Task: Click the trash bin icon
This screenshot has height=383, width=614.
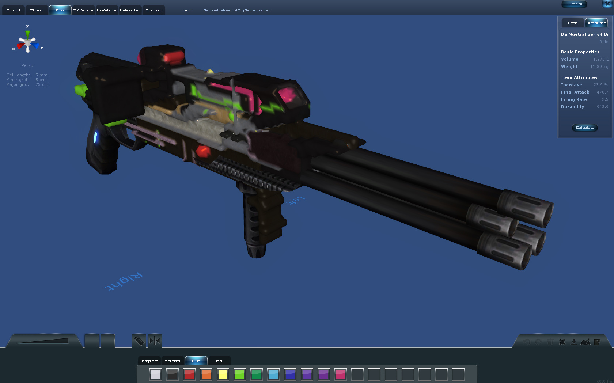Action: 550,342
